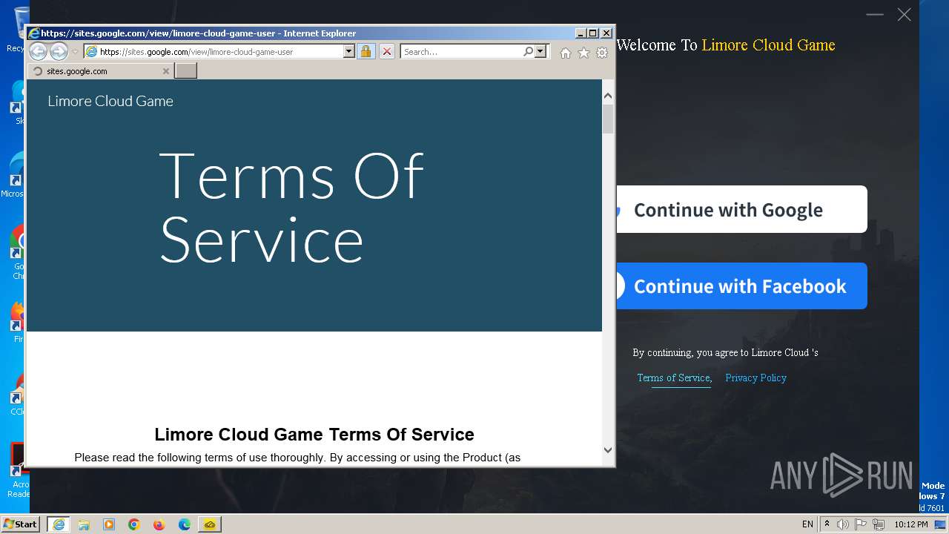Click the Limore Cloud Game site title
The height and width of the screenshot is (534, 949).
tap(110, 101)
